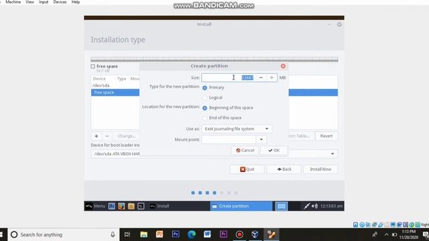Open Word on Windows taskbar
Screen dimensions: 429x241
tap(207, 234)
